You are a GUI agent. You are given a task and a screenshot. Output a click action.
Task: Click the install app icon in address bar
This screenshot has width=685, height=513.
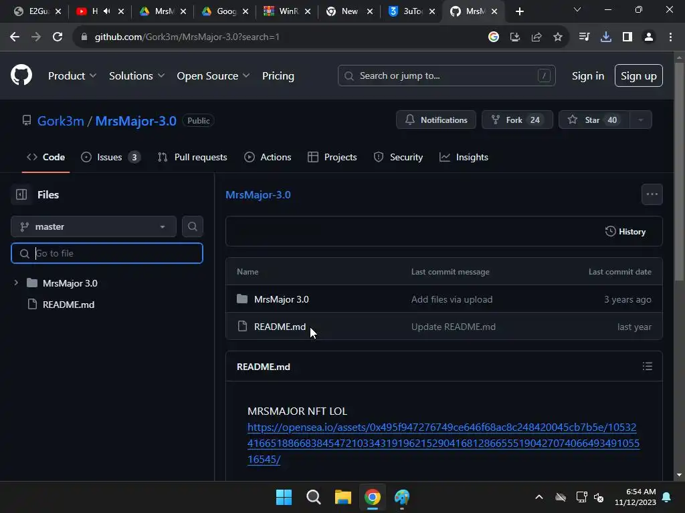pyautogui.click(x=514, y=37)
